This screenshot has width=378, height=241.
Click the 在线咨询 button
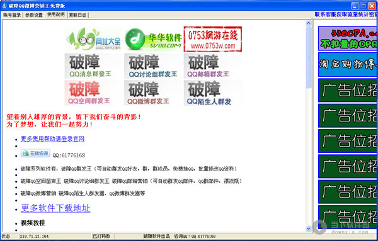[x=35, y=153]
